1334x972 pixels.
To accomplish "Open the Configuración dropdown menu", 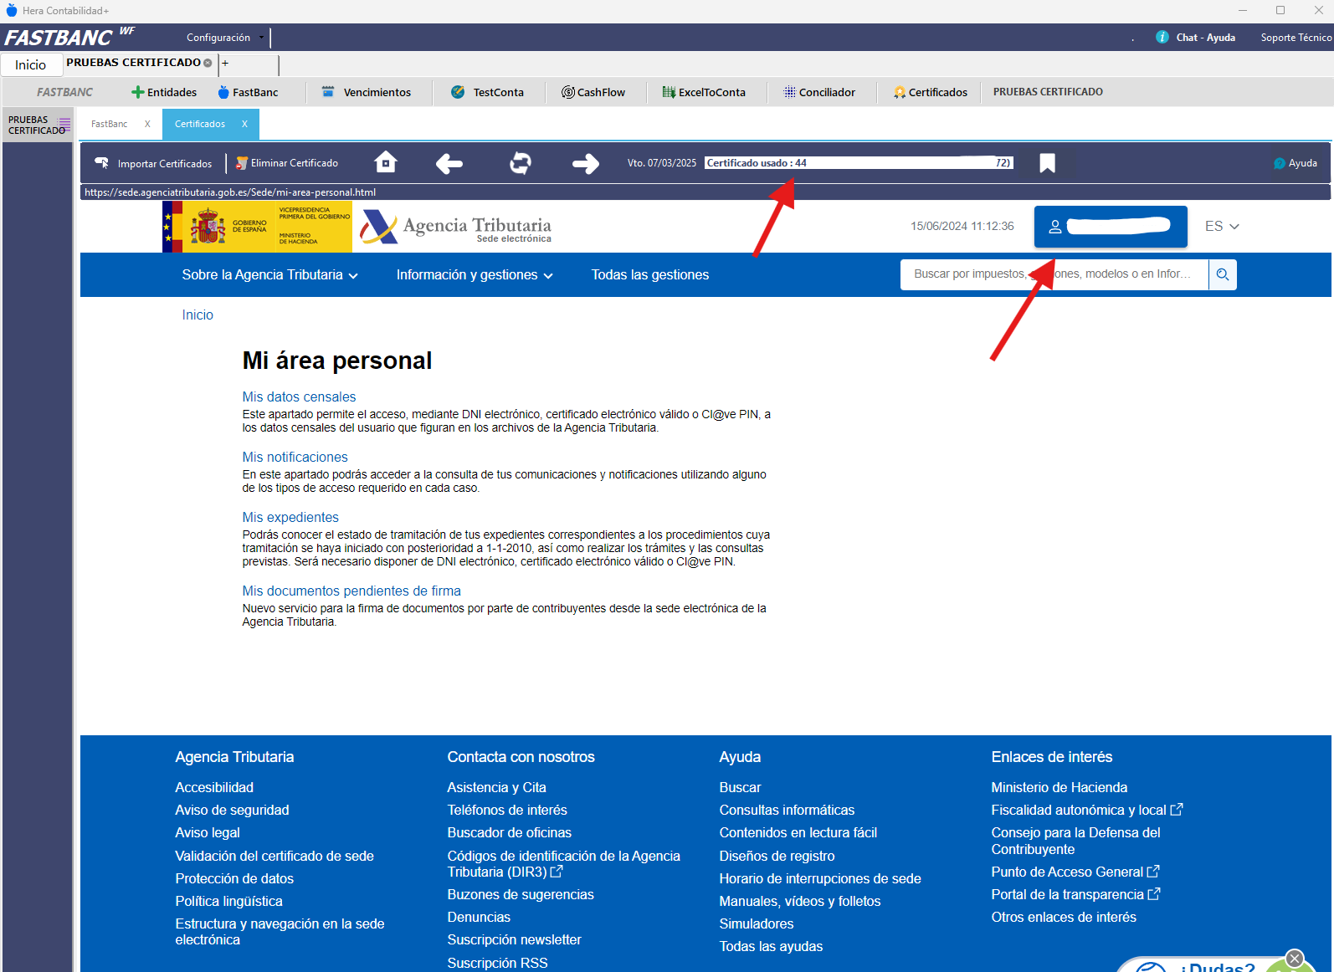I will tap(224, 38).
